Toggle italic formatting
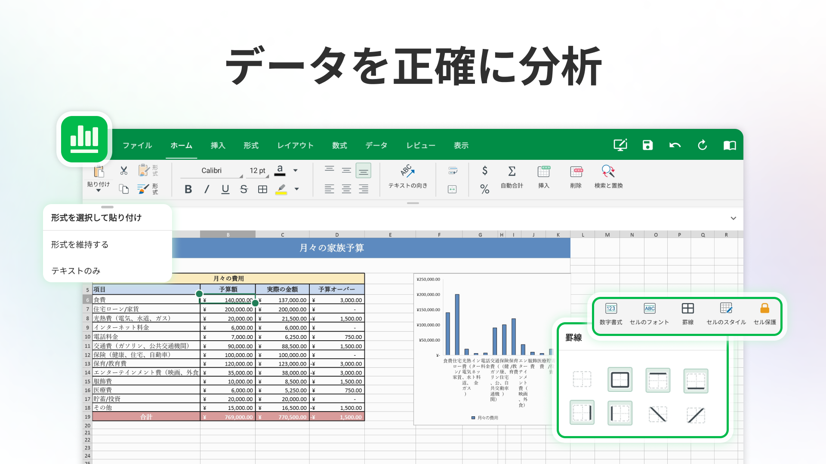The height and width of the screenshot is (464, 826). tap(206, 189)
